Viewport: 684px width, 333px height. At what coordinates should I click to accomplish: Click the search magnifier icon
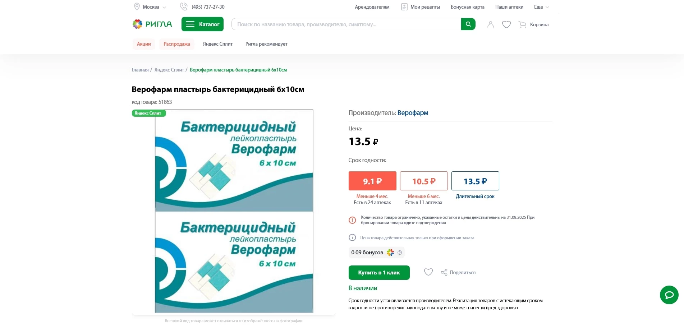(x=468, y=24)
